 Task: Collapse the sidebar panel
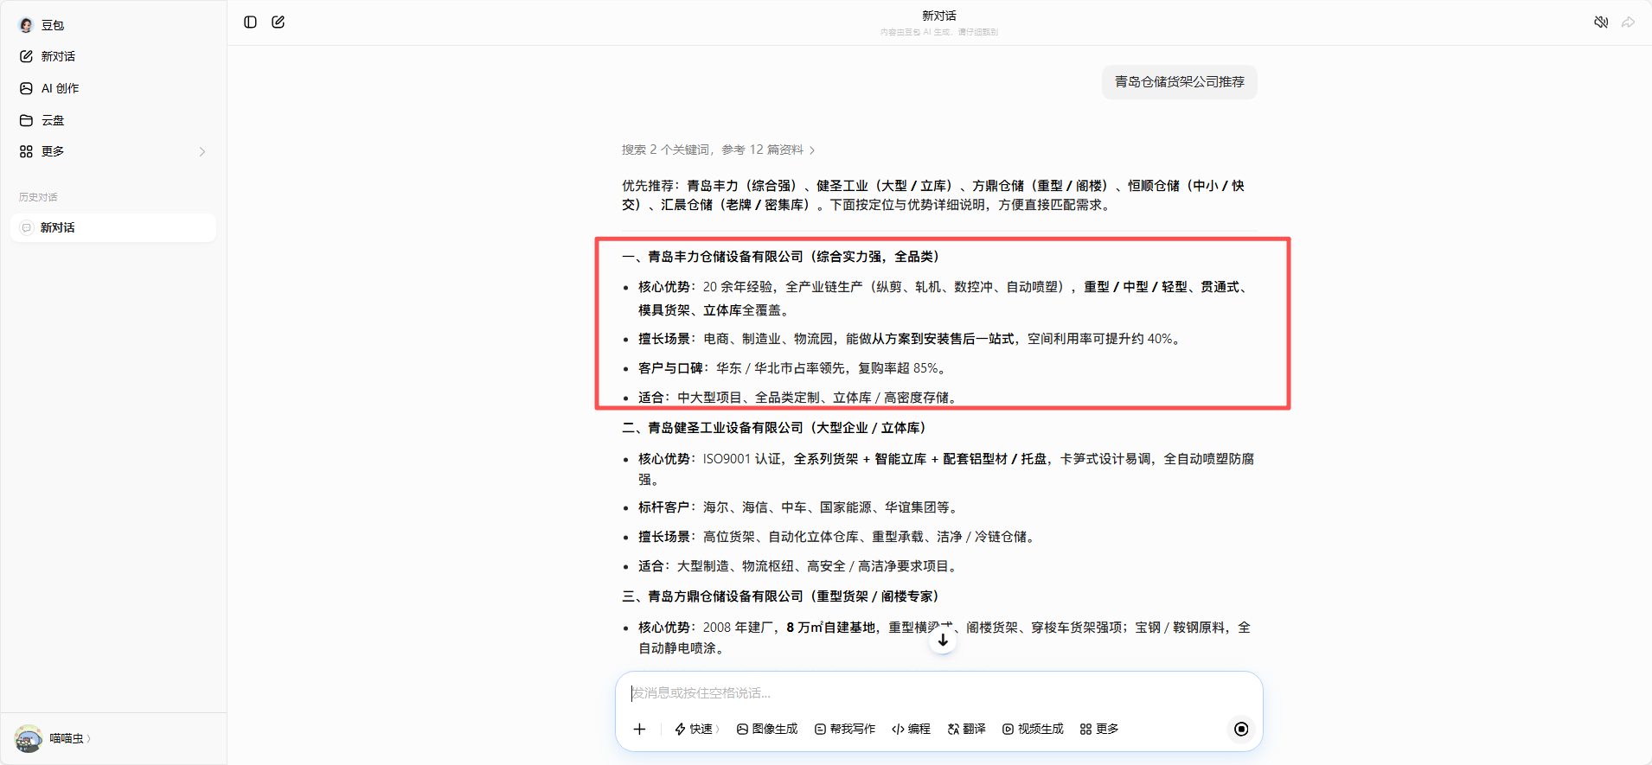(x=250, y=22)
